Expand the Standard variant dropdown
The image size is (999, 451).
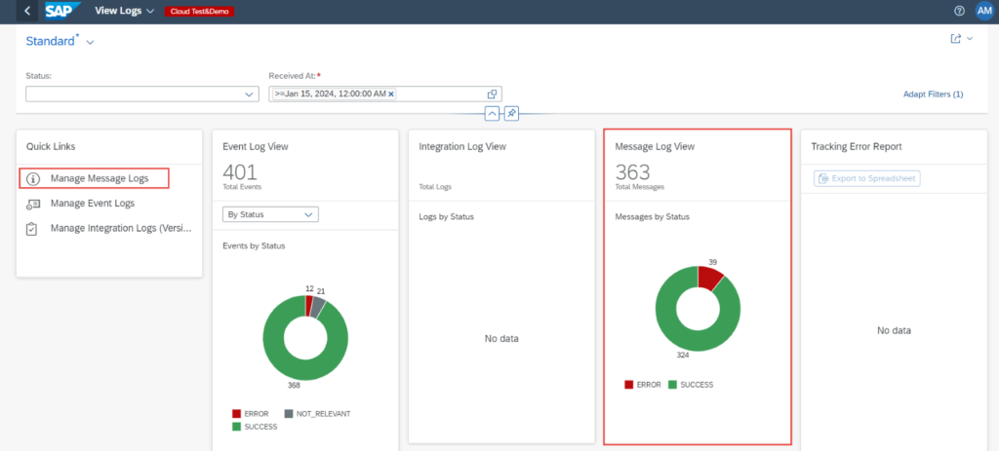point(91,42)
